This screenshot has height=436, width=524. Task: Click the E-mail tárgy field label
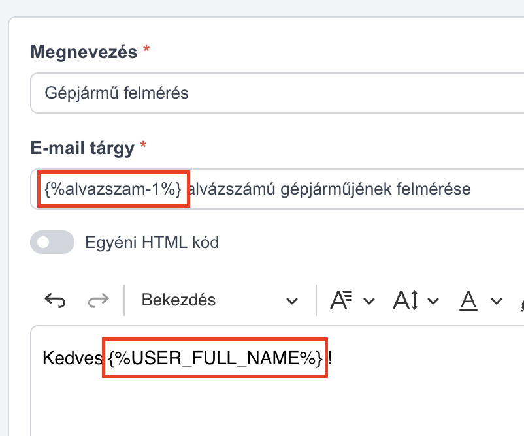tap(82, 148)
